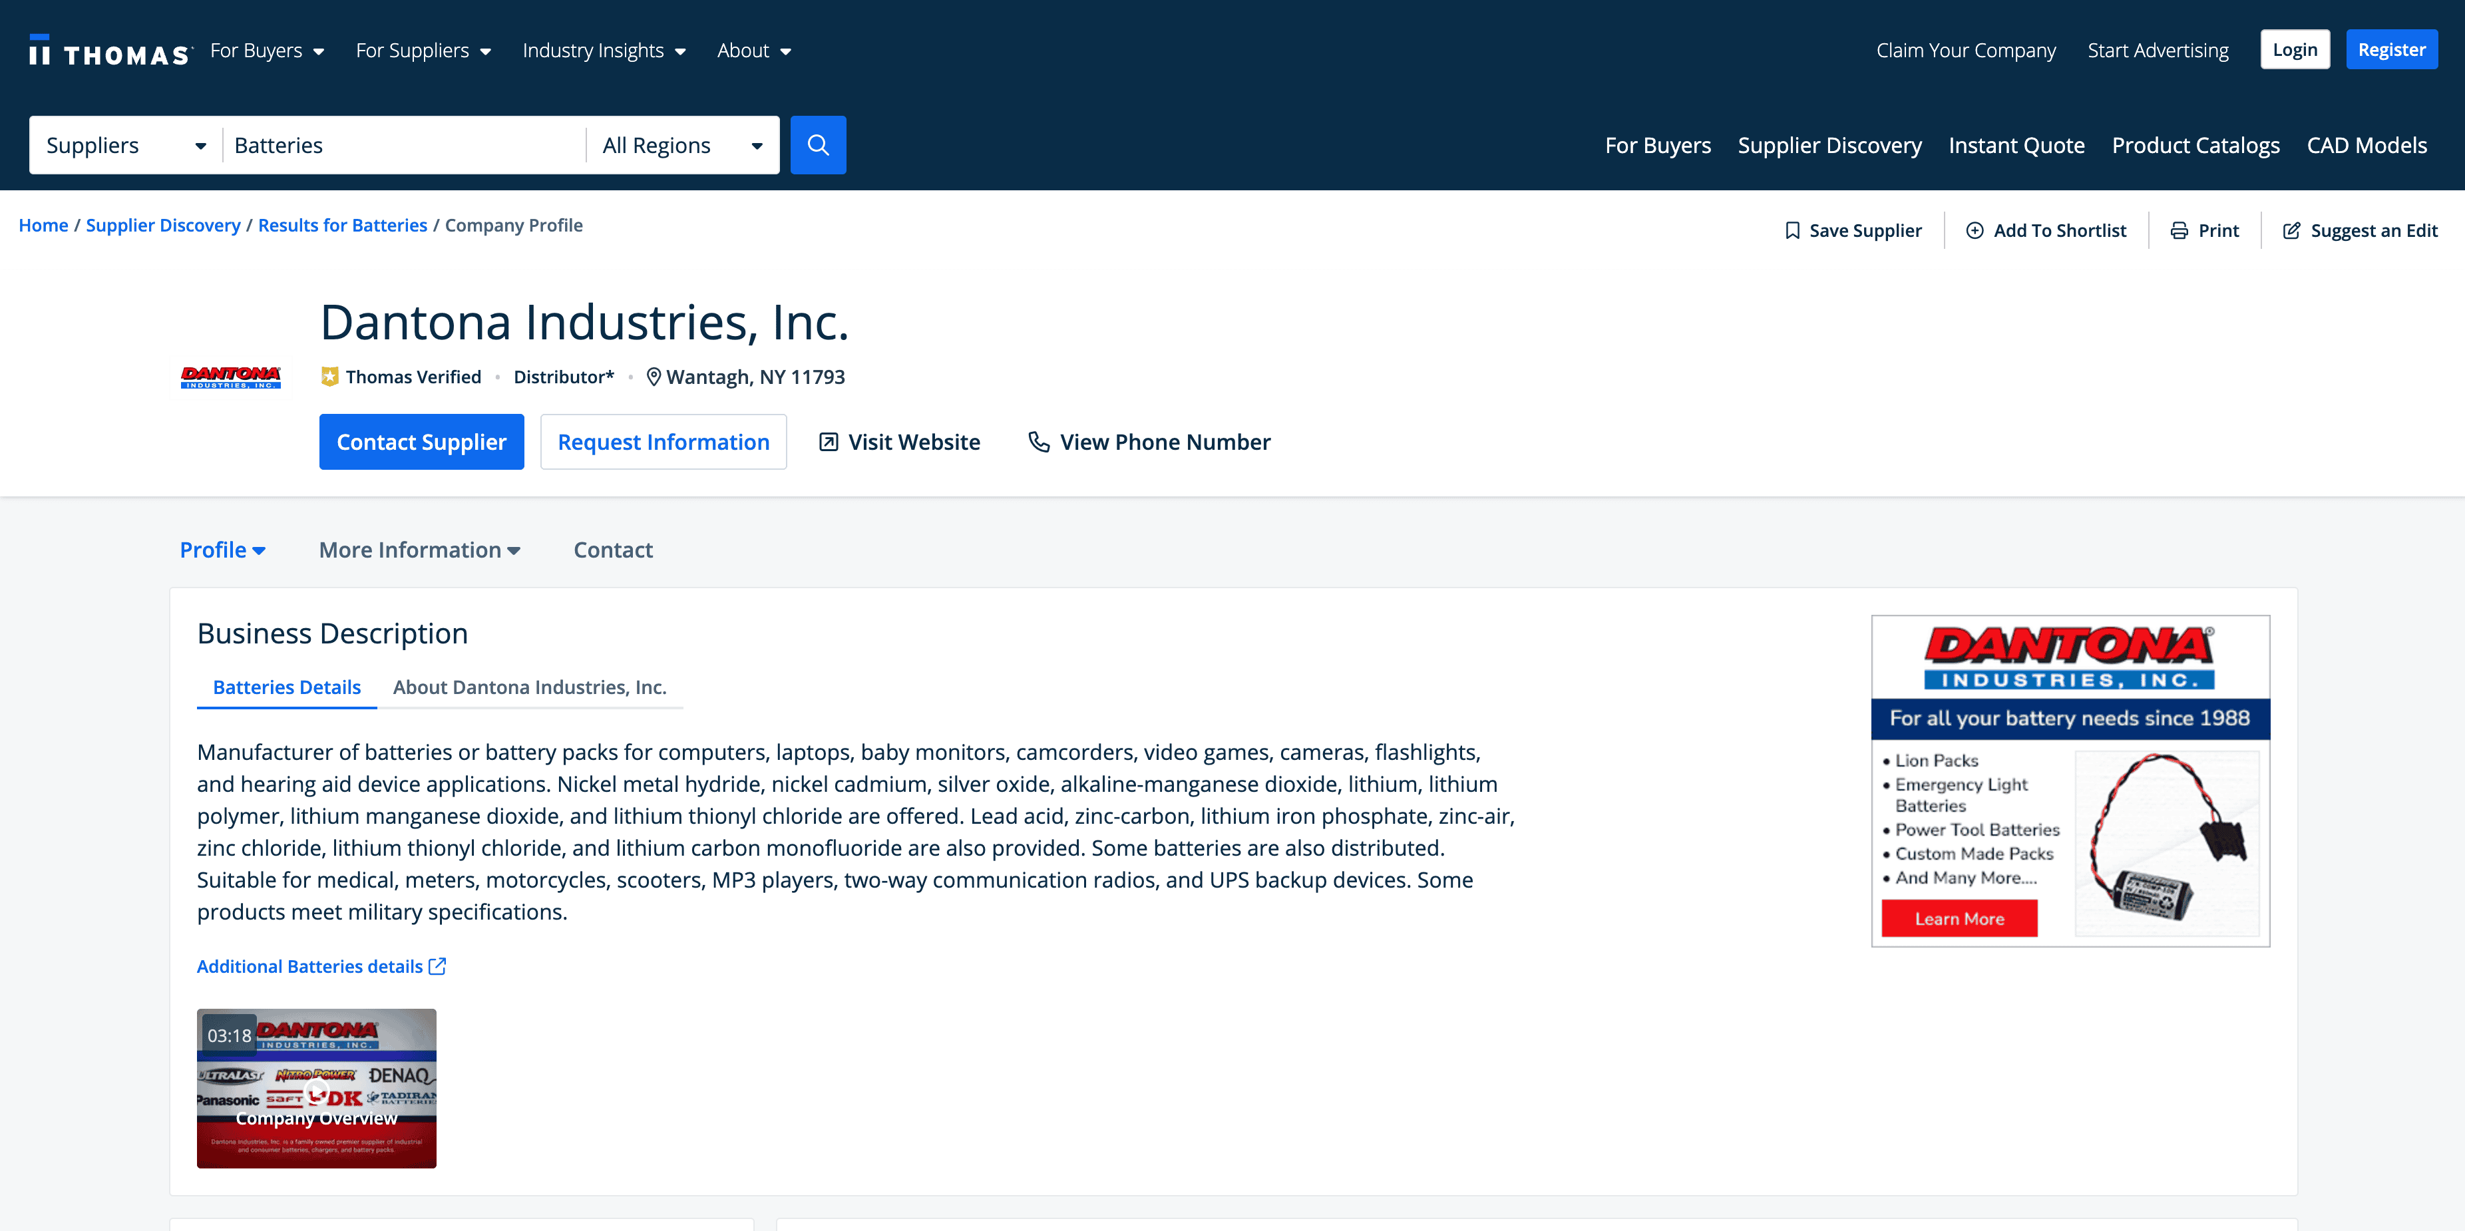Viewport: 2465px width, 1231px height.
Task: Click the Save Supplier bookmark icon
Action: 1792,230
